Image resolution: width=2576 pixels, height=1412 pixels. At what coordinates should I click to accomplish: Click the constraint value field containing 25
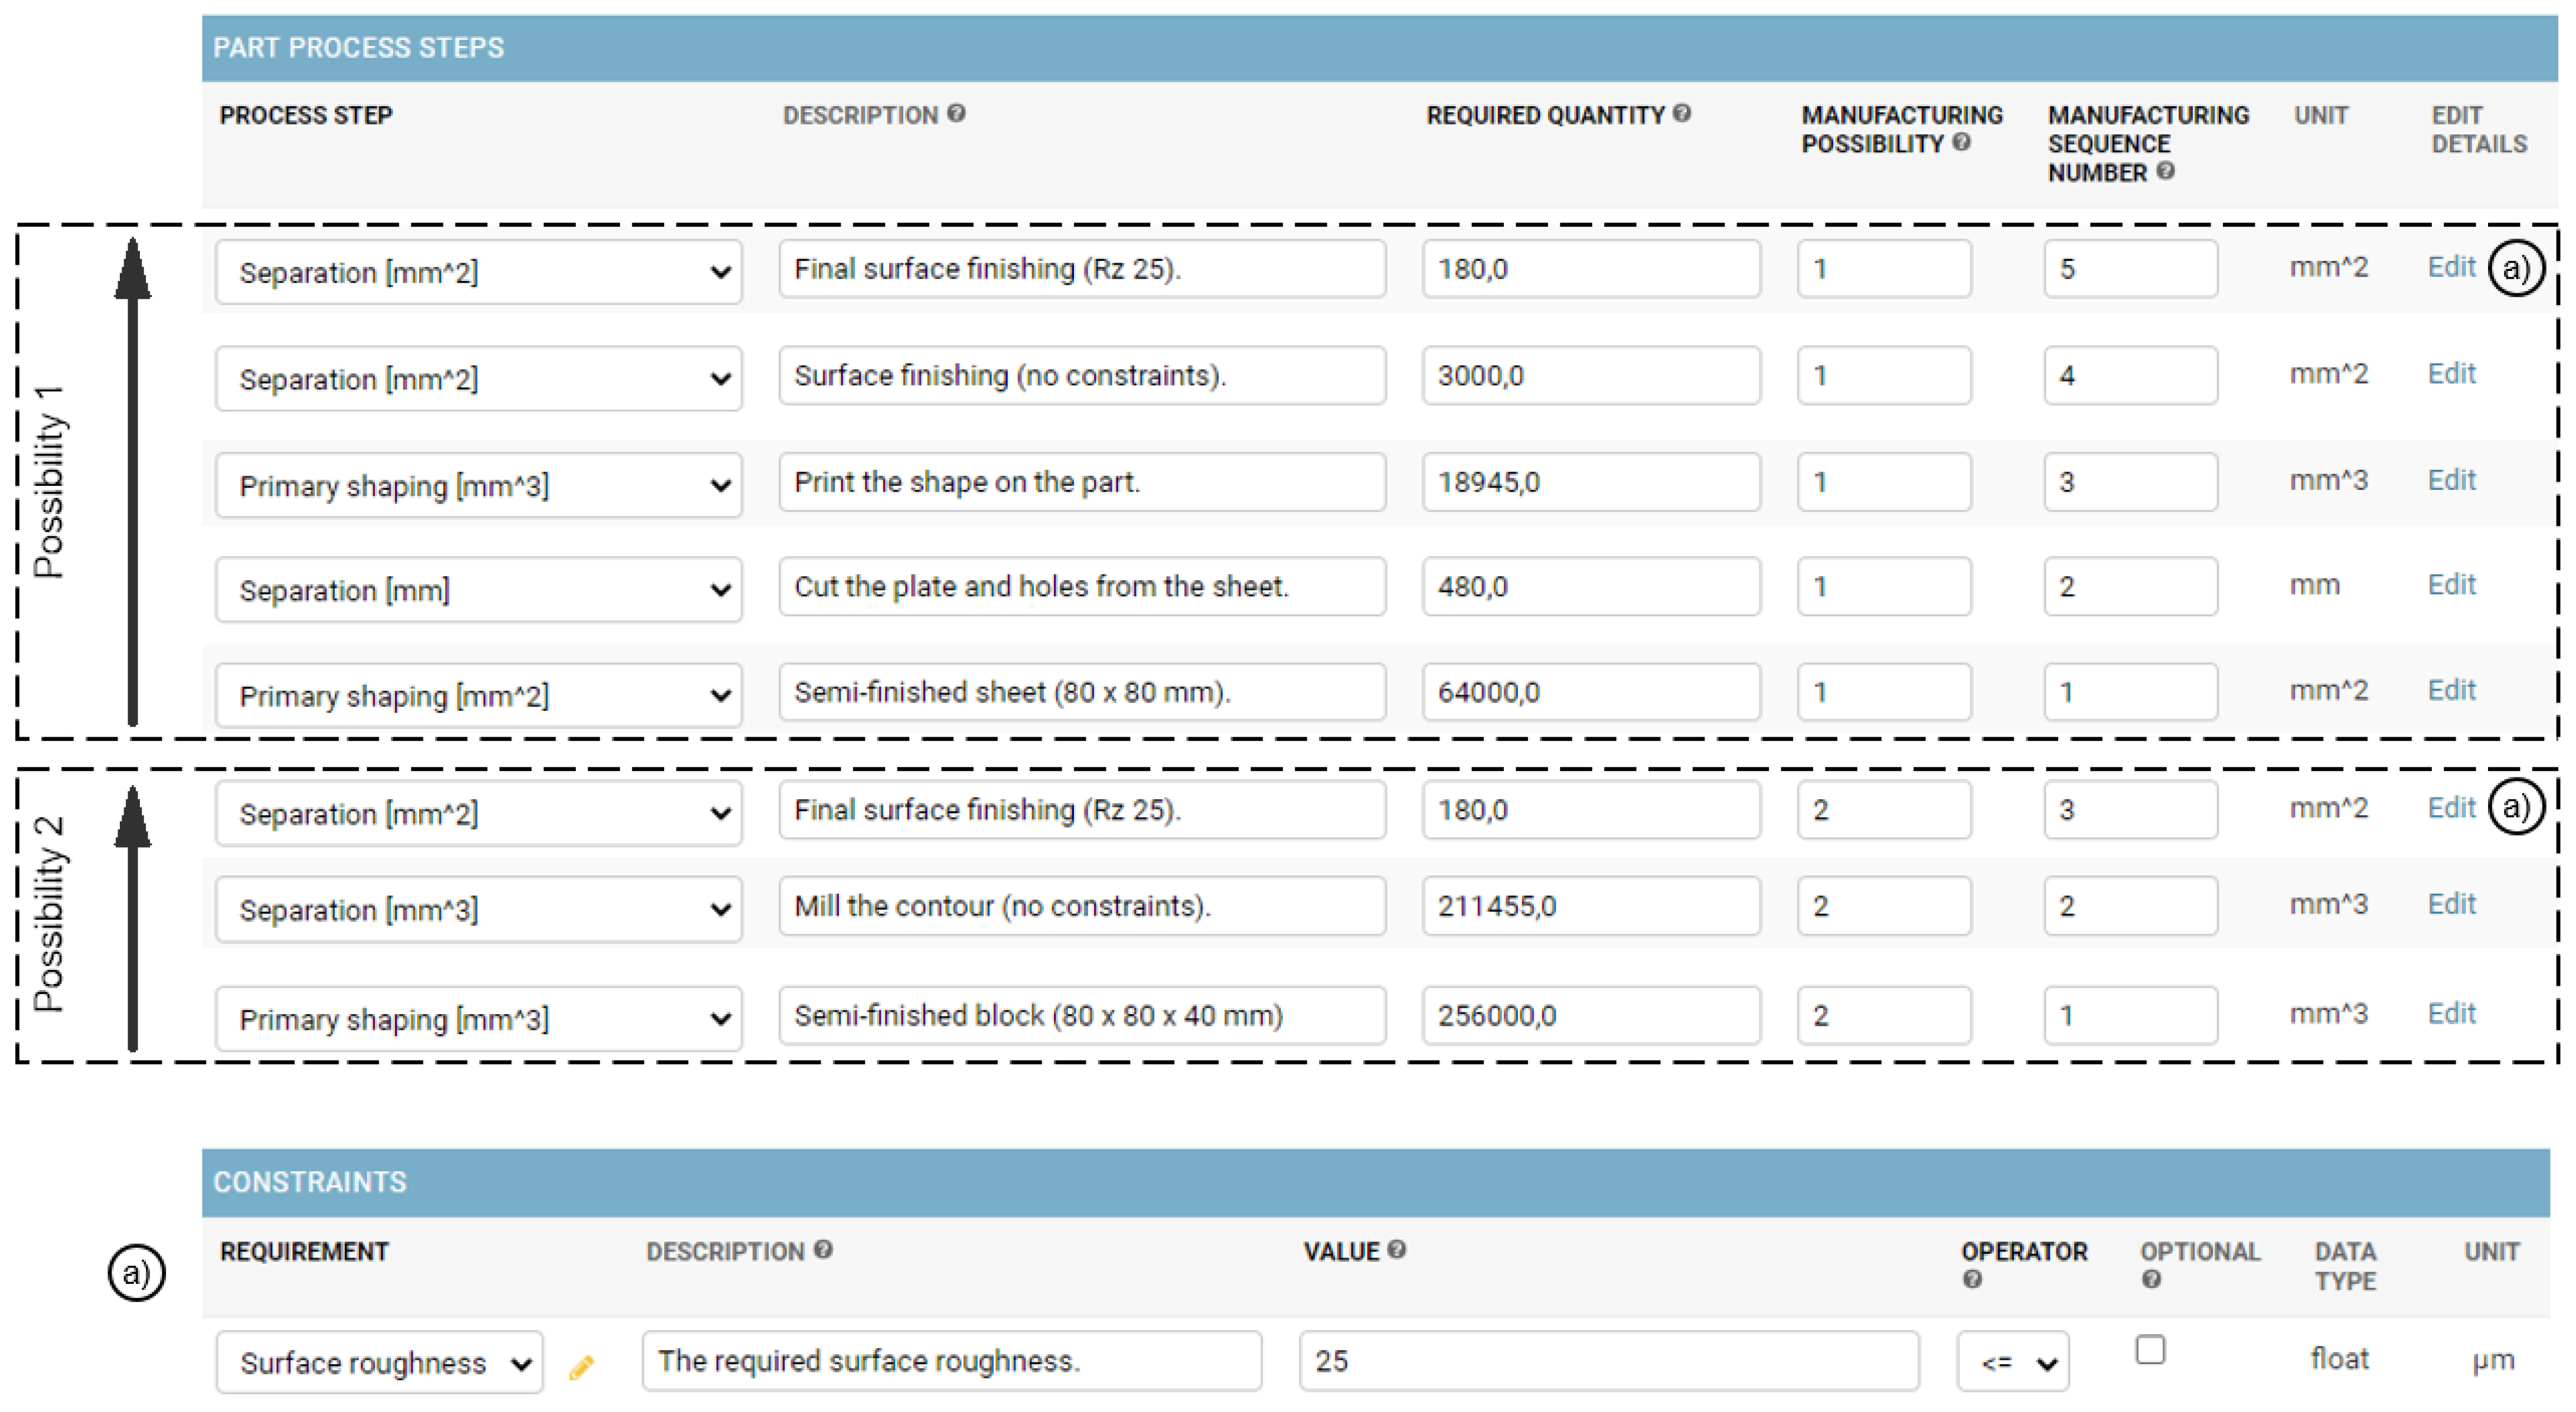pos(1608,1361)
